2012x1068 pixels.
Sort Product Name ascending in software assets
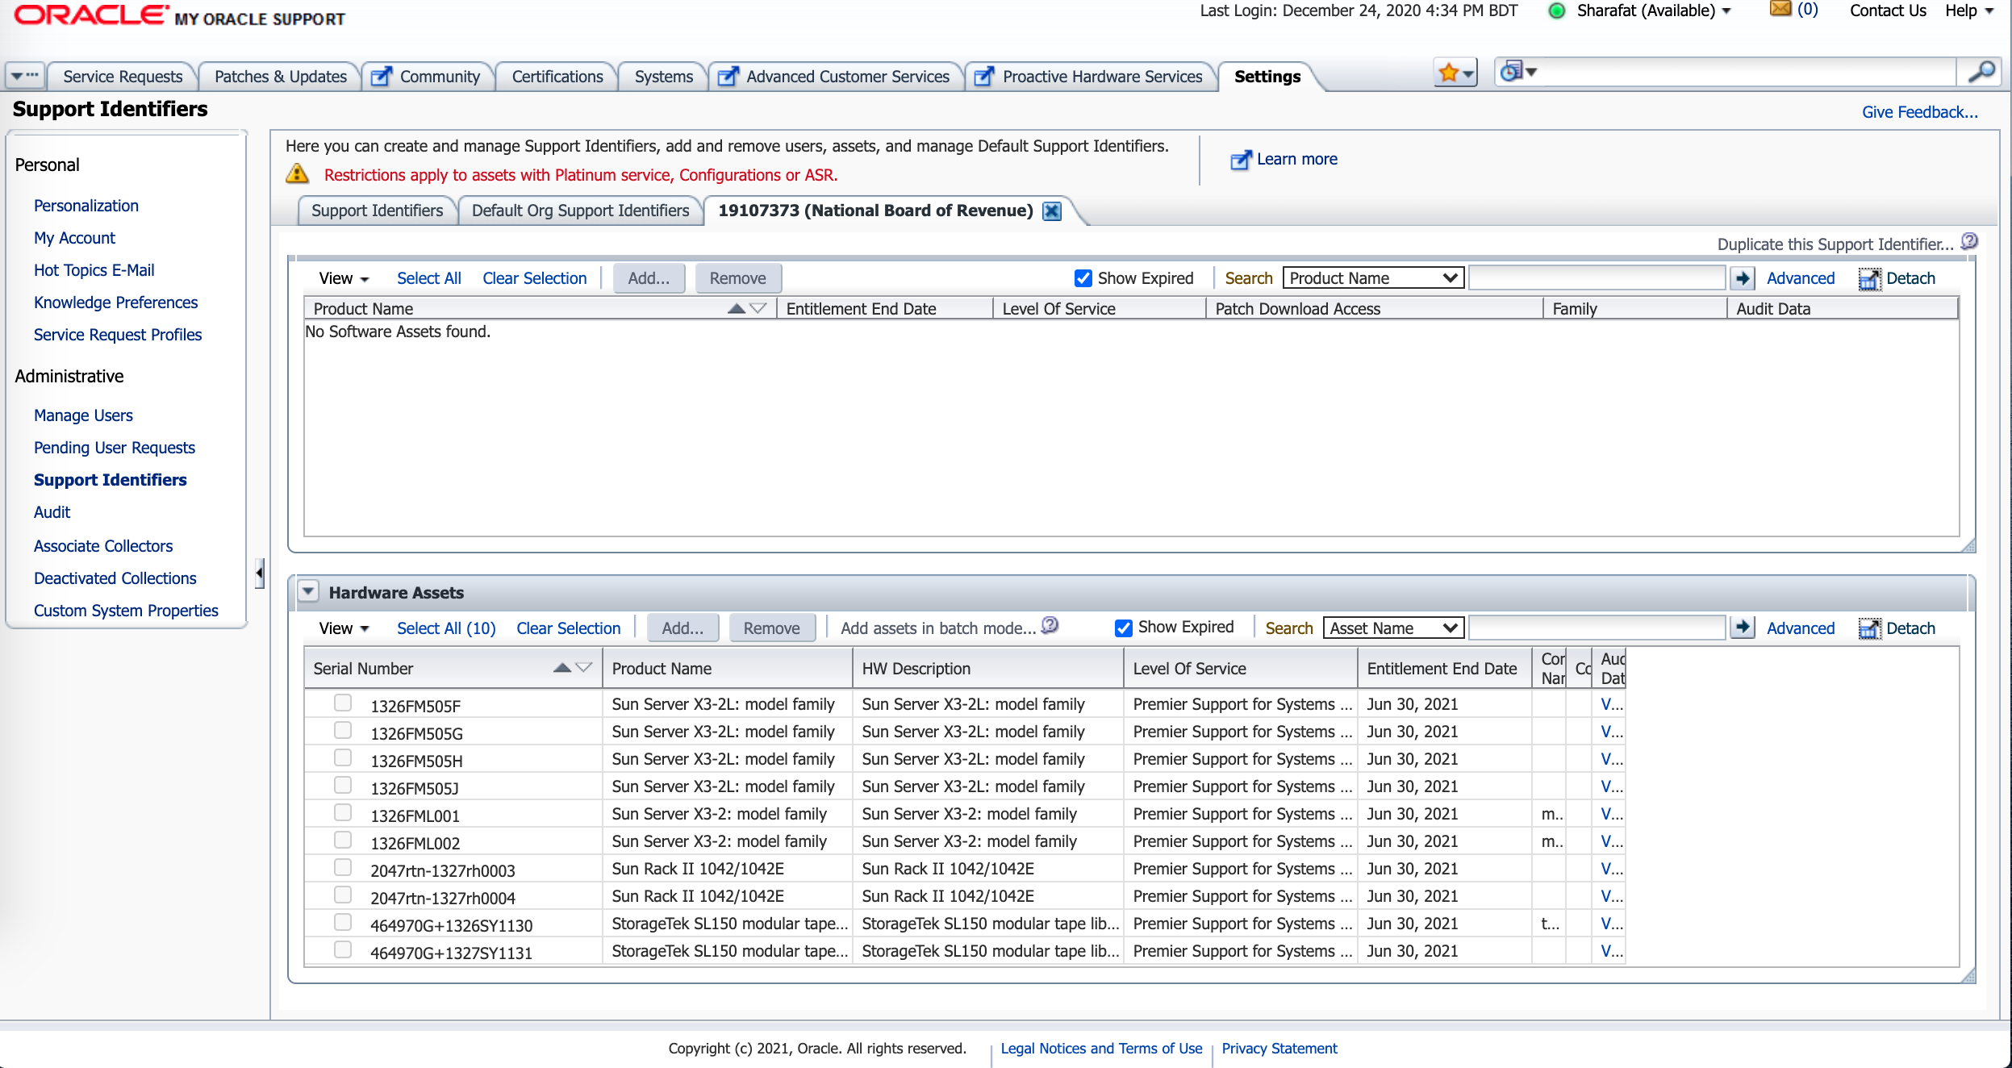click(x=736, y=308)
